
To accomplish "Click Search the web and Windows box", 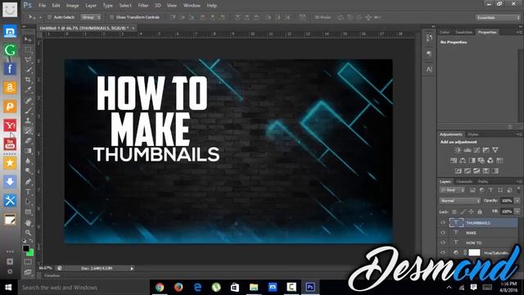I will [x=84, y=288].
